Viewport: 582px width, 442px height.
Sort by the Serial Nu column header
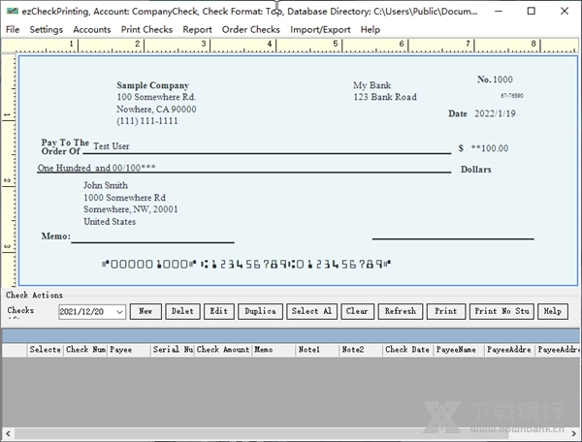pos(173,350)
